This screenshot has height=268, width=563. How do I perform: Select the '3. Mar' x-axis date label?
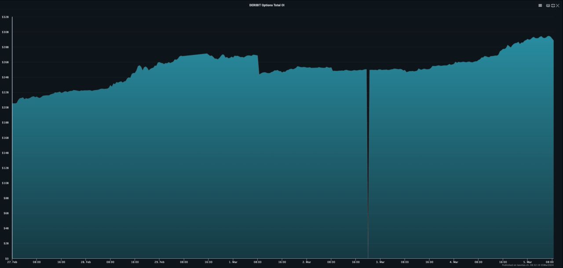[380, 262]
